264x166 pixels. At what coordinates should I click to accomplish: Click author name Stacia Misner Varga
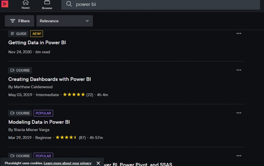point(31,130)
